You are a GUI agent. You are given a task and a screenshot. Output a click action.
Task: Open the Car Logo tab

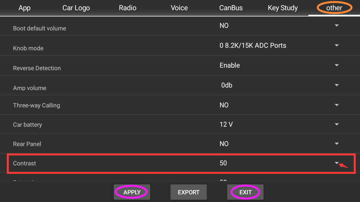76,8
